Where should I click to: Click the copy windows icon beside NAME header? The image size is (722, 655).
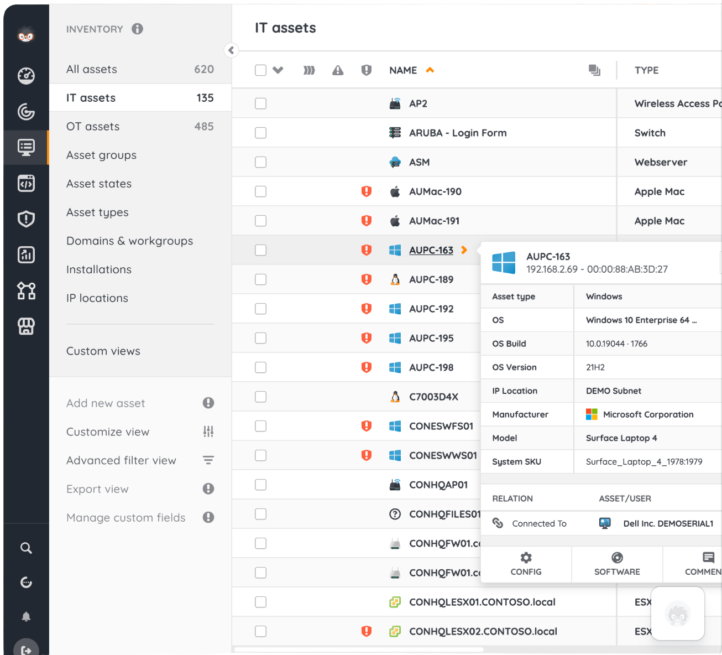[594, 70]
